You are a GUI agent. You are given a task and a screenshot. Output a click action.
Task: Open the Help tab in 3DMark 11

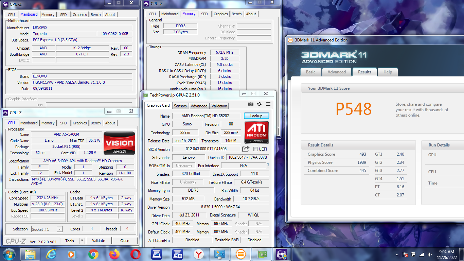388,72
